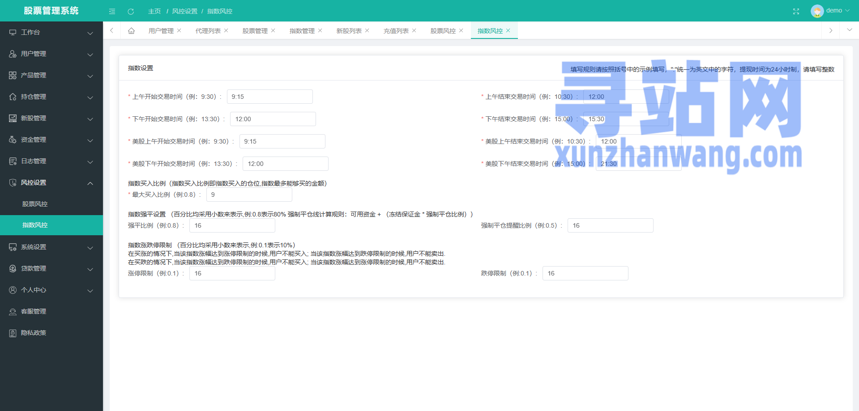Expand the 资金管理 sidebar menu
The height and width of the screenshot is (411, 859).
click(x=51, y=140)
